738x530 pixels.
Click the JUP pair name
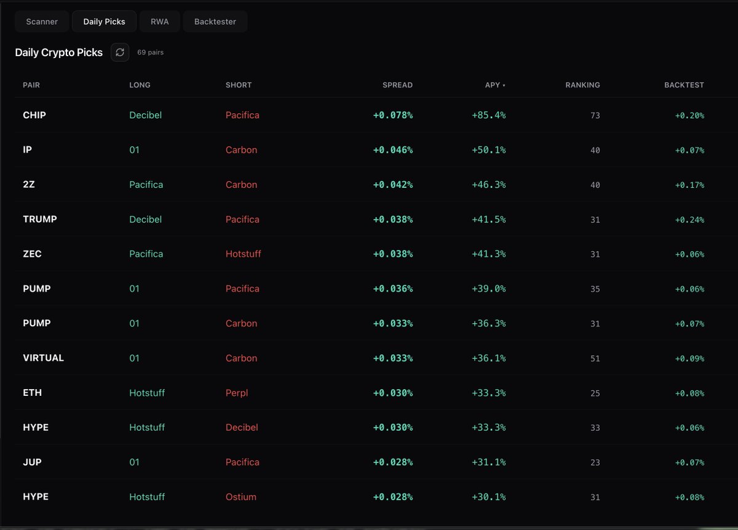click(32, 462)
